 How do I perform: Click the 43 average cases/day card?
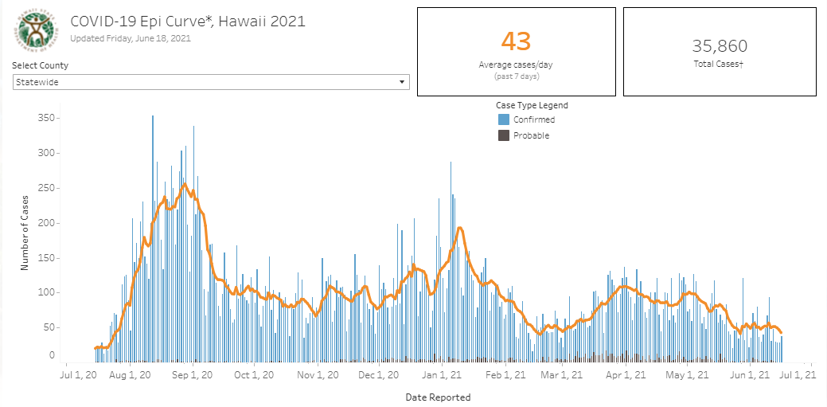517,52
